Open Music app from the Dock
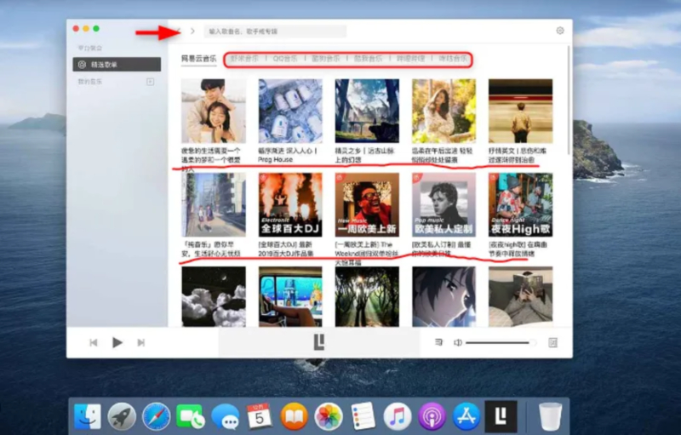The height and width of the screenshot is (435, 681). click(x=398, y=416)
